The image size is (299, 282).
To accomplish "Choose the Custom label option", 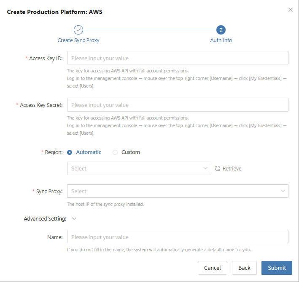I will 131,152.
